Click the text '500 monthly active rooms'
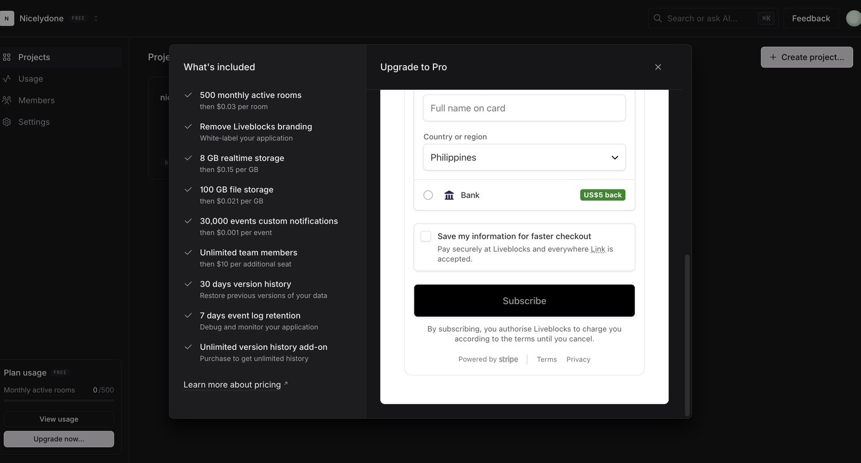Image resolution: width=861 pixels, height=463 pixels. tap(251, 95)
